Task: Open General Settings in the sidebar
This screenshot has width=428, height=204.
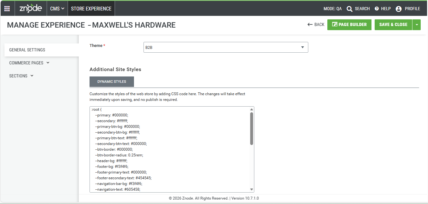Action: click(x=42, y=50)
